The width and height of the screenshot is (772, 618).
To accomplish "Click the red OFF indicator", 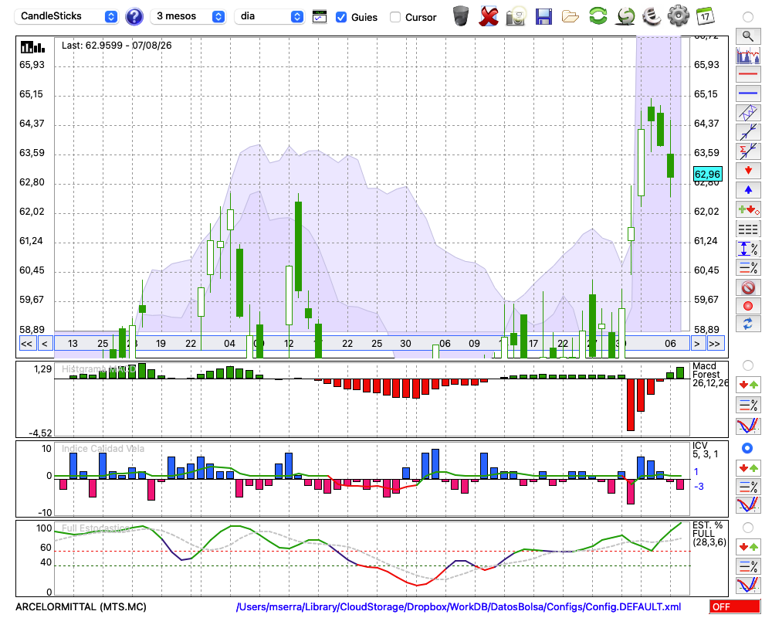I will tap(735, 606).
